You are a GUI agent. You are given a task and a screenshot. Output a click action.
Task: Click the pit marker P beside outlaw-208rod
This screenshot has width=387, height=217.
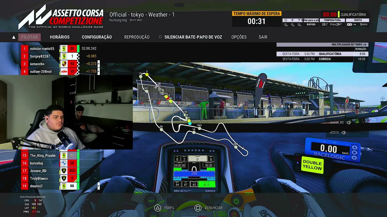99,71
